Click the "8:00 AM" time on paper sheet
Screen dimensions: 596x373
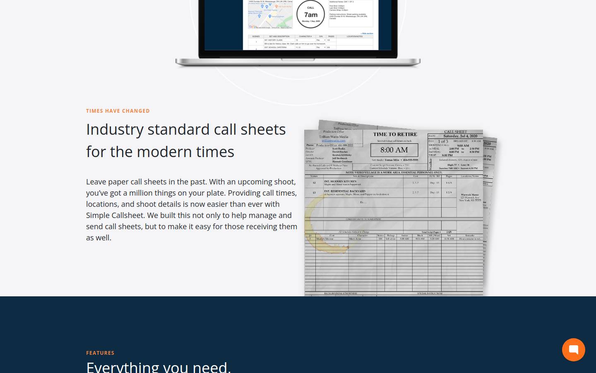[x=394, y=150]
